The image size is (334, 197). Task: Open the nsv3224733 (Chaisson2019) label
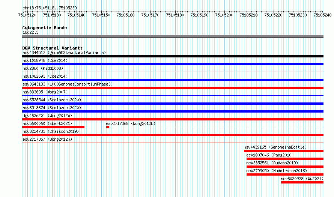pos(51,131)
